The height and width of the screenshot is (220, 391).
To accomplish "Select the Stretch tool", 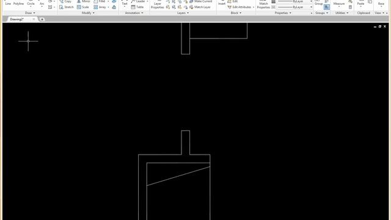I will tap(67, 7).
